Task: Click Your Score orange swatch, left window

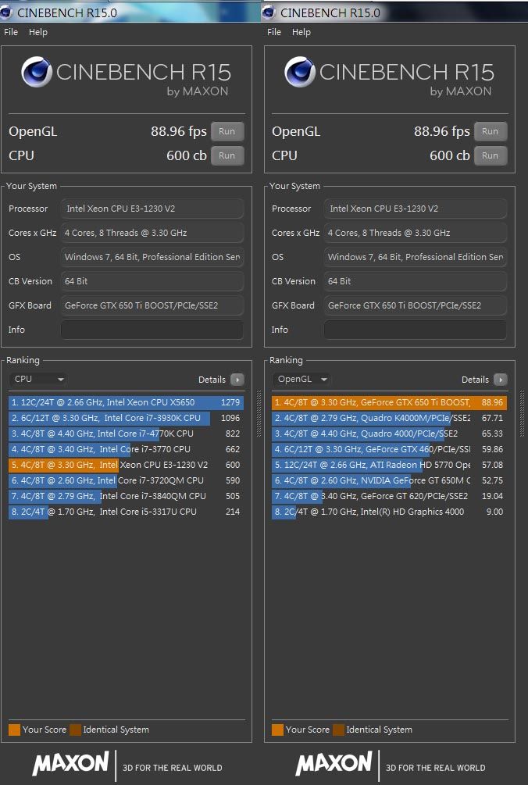Action: (x=15, y=730)
